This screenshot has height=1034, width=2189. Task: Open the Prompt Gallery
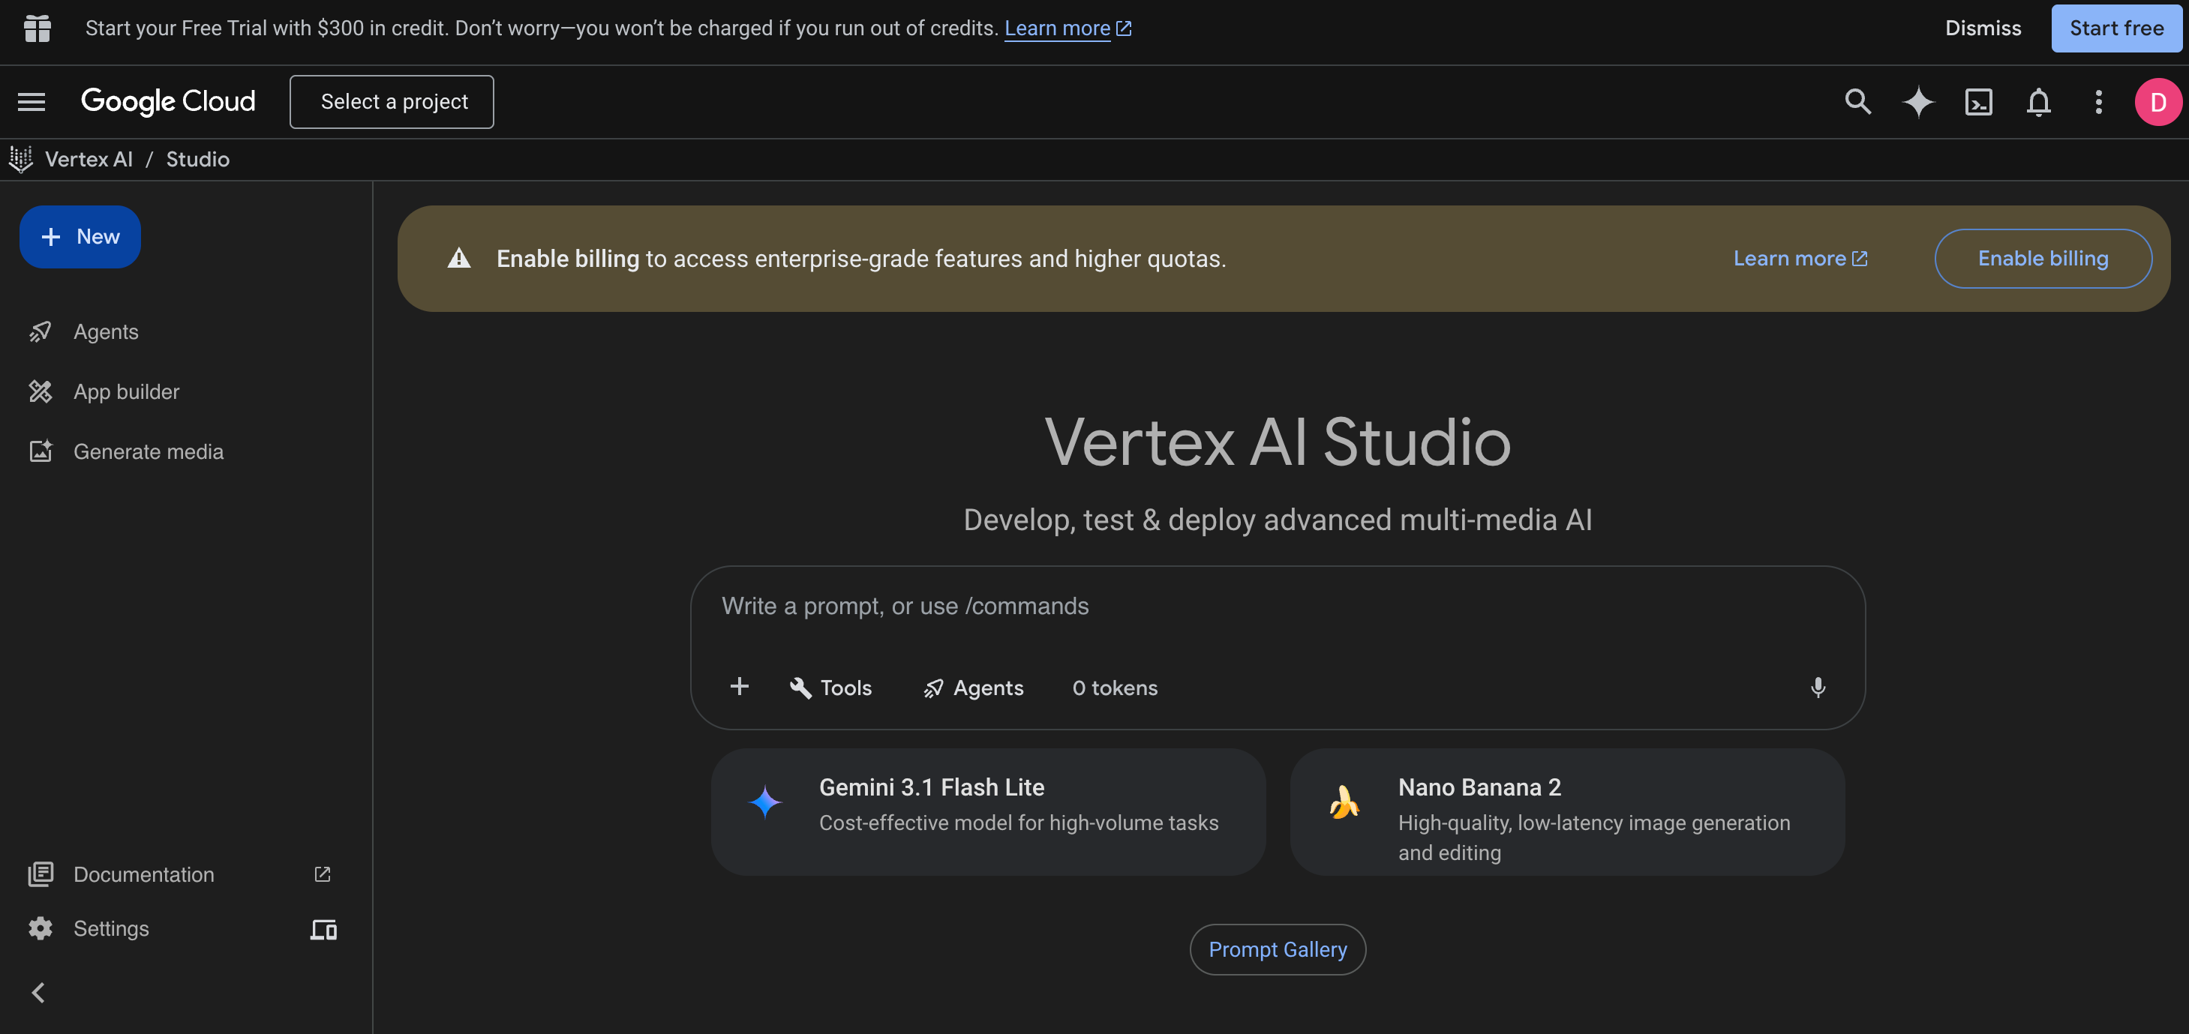click(1278, 949)
